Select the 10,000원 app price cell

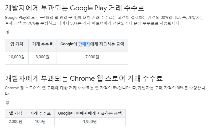[17, 58]
